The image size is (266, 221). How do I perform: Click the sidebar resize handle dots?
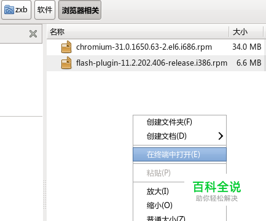tap(45, 195)
